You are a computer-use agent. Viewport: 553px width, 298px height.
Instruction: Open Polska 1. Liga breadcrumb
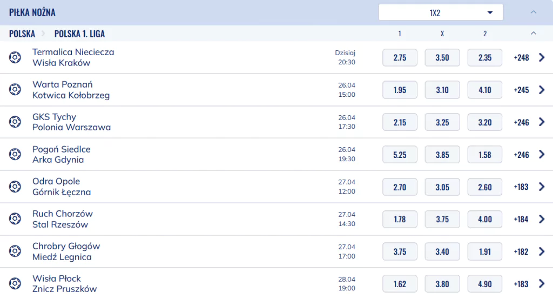[79, 34]
